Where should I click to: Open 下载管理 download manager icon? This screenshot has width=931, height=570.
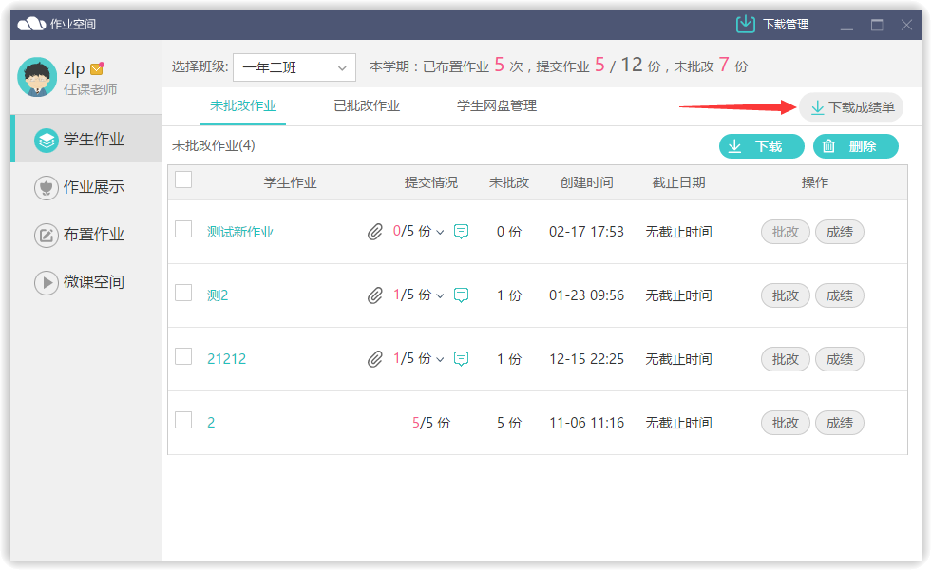click(746, 25)
